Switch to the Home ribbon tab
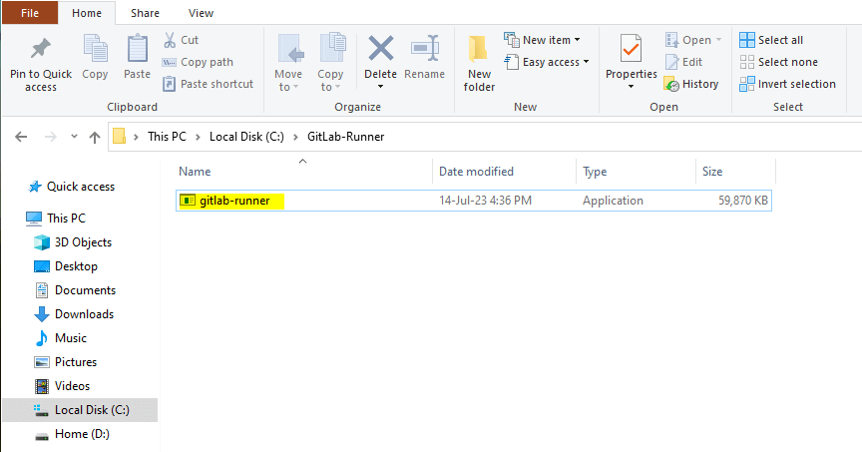This screenshot has width=862, height=452. click(87, 13)
